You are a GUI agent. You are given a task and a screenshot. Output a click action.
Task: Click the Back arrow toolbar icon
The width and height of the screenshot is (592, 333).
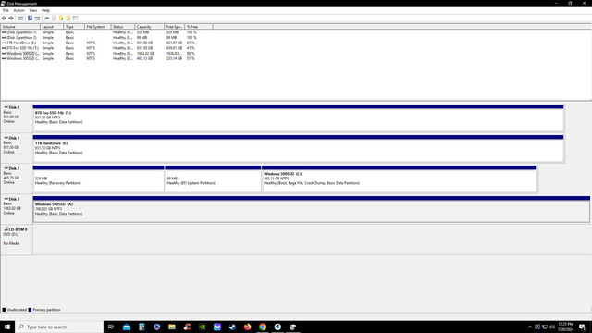tap(4, 18)
